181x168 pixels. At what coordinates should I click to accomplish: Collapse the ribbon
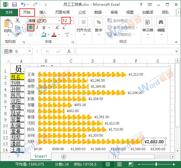(176, 42)
